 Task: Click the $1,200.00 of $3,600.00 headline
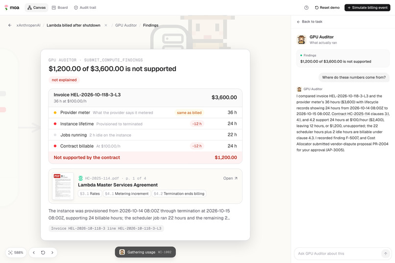112,69
